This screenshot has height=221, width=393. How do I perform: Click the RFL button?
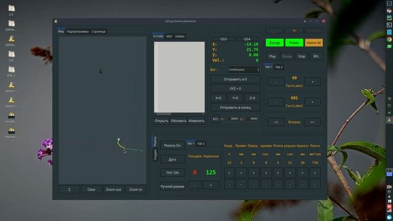316,56
